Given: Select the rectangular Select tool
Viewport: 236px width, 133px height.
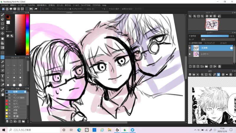Looking at the screenshot, I should pyautogui.click(x=2, y=53).
